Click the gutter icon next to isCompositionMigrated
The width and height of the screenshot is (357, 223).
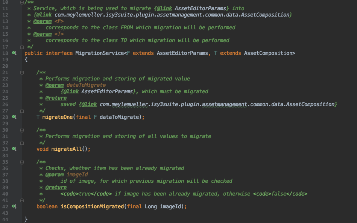tap(14, 207)
